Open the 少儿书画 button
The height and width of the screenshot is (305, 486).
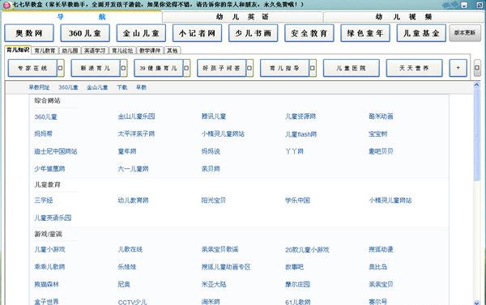coord(254,33)
